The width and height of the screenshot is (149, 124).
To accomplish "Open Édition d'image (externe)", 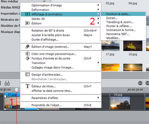I will point(61,47).
